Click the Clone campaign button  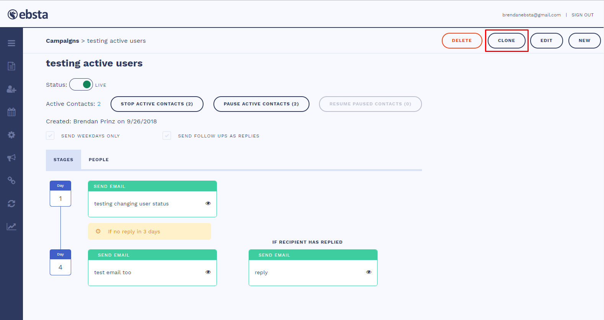pyautogui.click(x=506, y=40)
